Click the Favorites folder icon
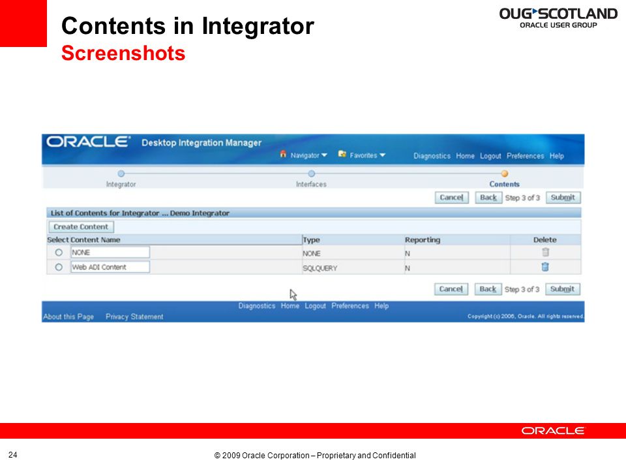This screenshot has width=626, height=470. [342, 154]
